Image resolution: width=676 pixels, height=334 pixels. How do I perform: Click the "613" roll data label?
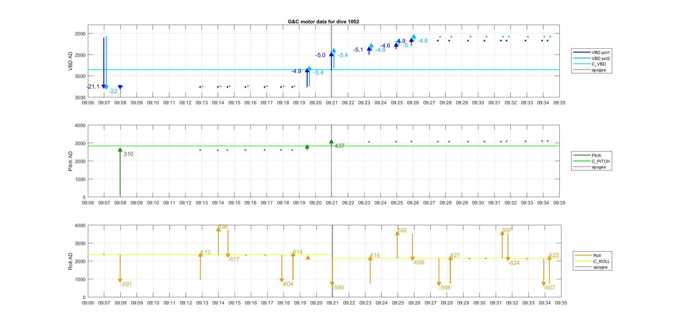point(206,253)
